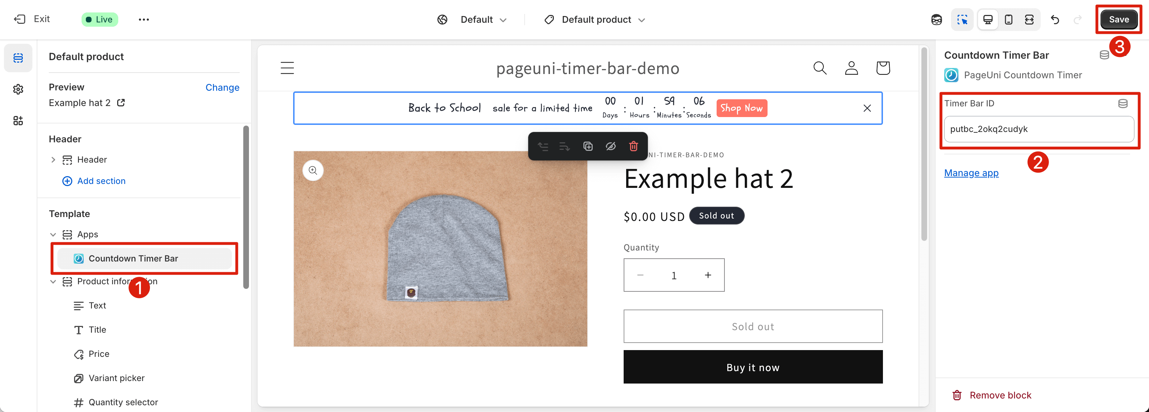Click the move block up icon
This screenshot has width=1149, height=412.
click(543, 147)
